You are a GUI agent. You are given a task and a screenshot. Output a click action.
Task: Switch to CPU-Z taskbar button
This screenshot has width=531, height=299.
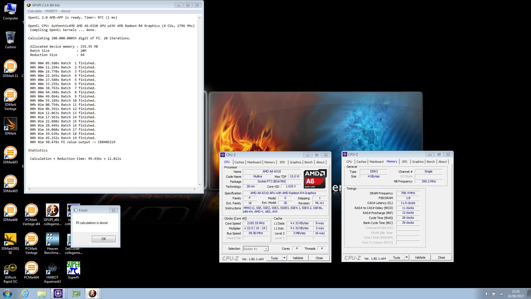pyautogui.click(x=58, y=293)
